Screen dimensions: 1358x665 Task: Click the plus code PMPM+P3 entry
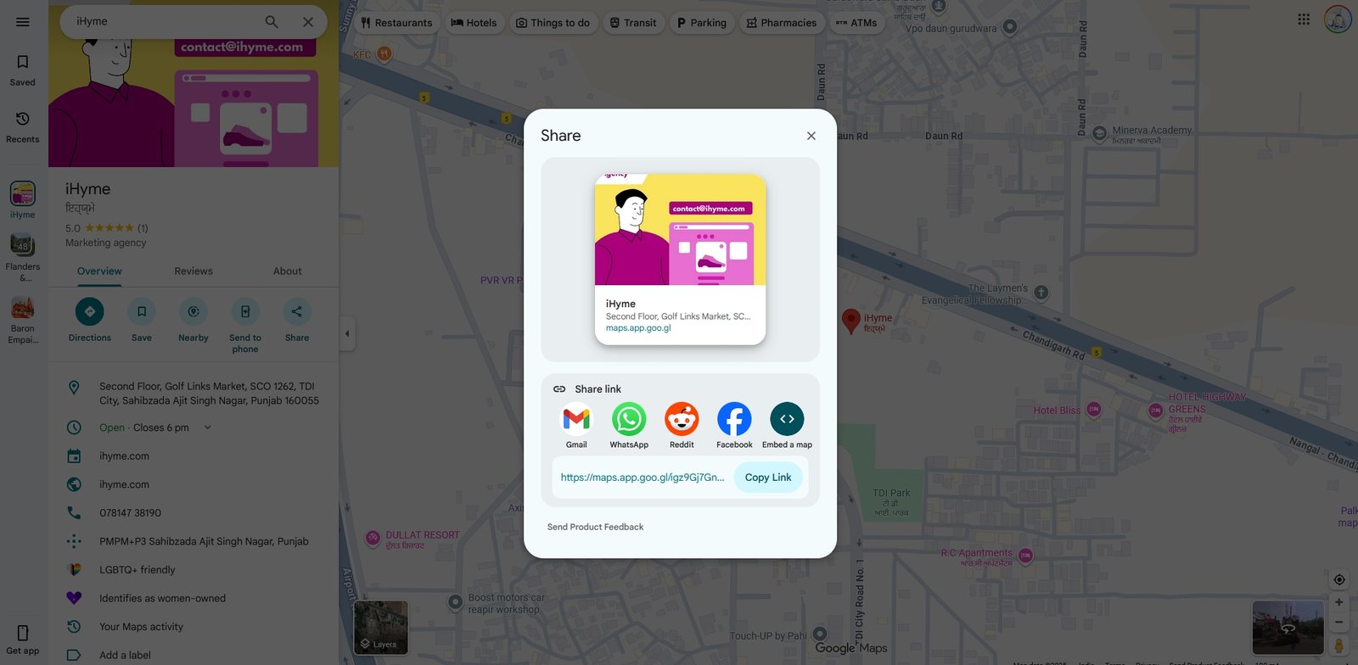coord(204,541)
